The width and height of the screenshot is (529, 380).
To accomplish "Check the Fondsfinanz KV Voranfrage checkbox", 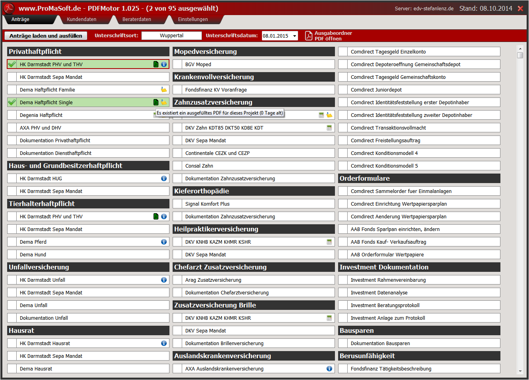I will 177,90.
